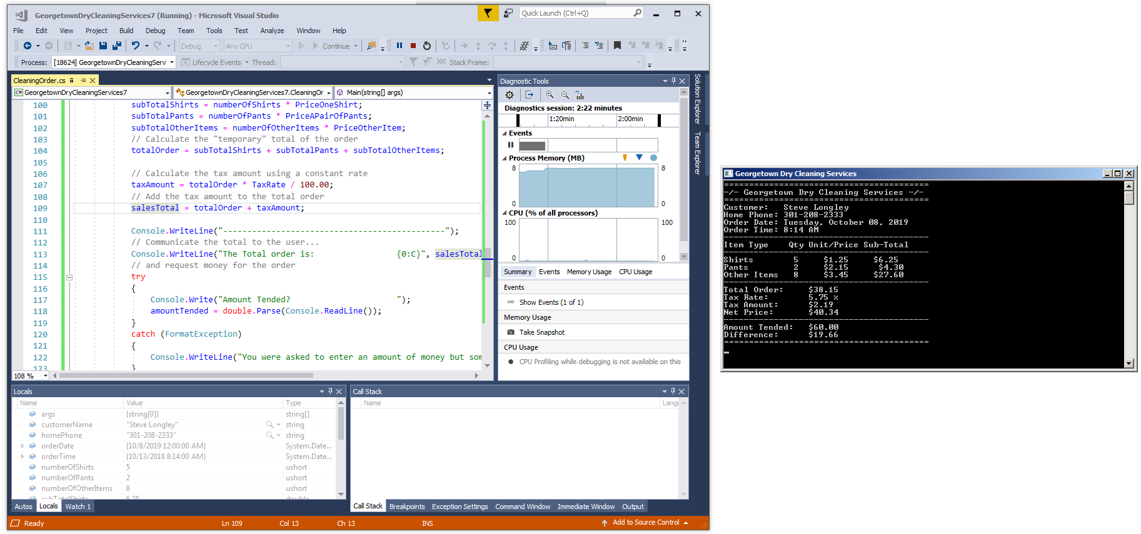Click the Save All icon
Screen dimensions: 1141x534
[x=117, y=46]
